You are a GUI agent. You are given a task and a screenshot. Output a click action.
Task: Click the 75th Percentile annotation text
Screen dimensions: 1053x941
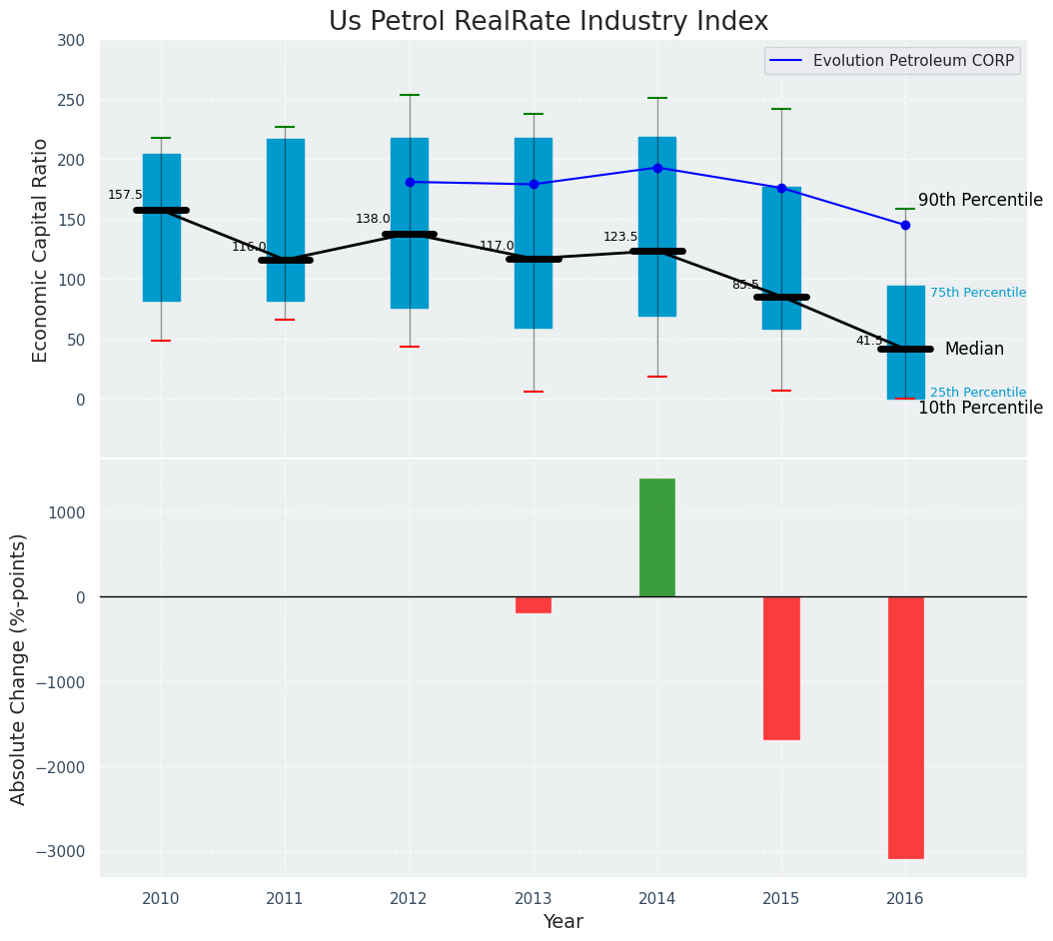977,293
